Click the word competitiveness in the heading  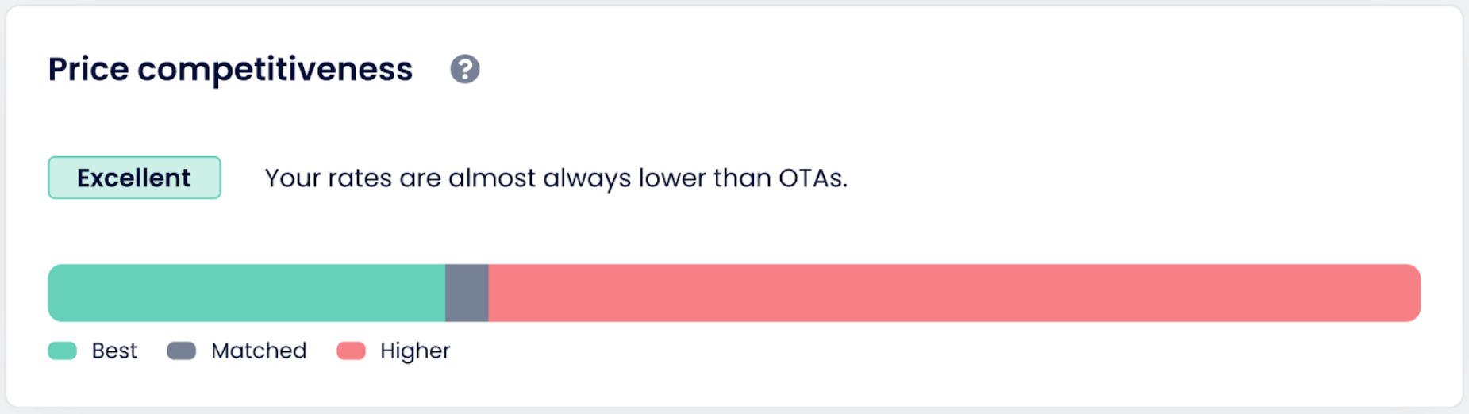point(275,71)
